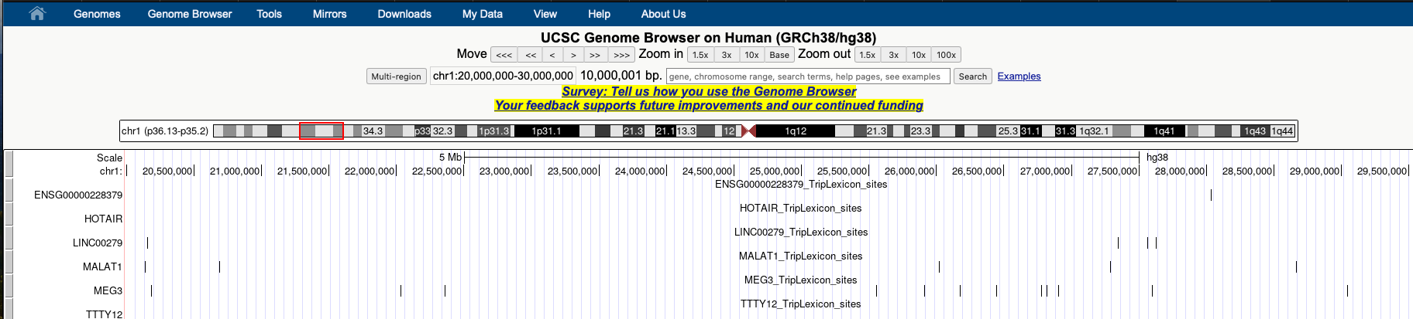Move slightly right with > button
This screenshot has width=1413, height=319.
[573, 55]
